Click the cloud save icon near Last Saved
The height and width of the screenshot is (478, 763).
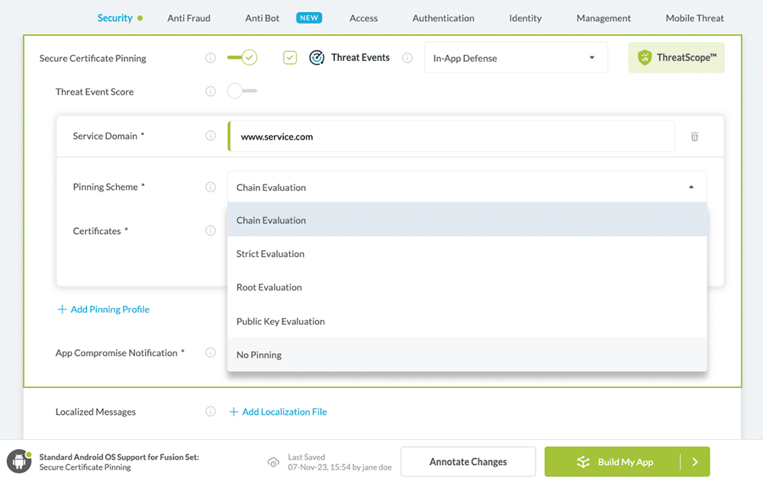click(273, 461)
